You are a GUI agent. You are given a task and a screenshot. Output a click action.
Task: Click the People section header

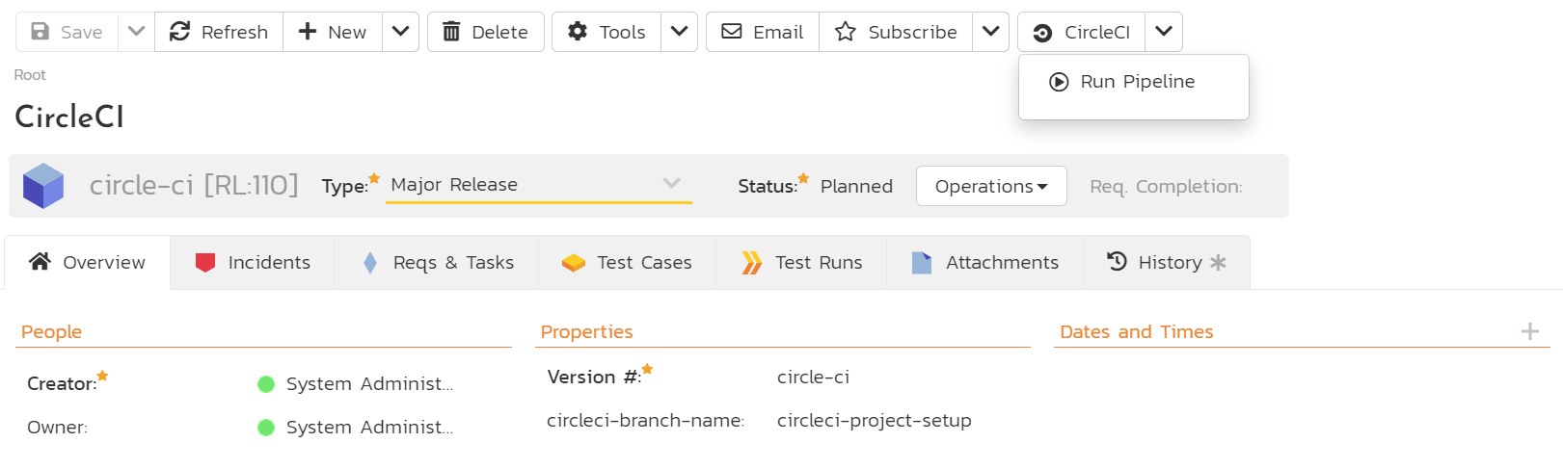51,331
